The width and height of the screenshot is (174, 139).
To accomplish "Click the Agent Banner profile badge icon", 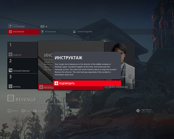I will tap(138, 111).
